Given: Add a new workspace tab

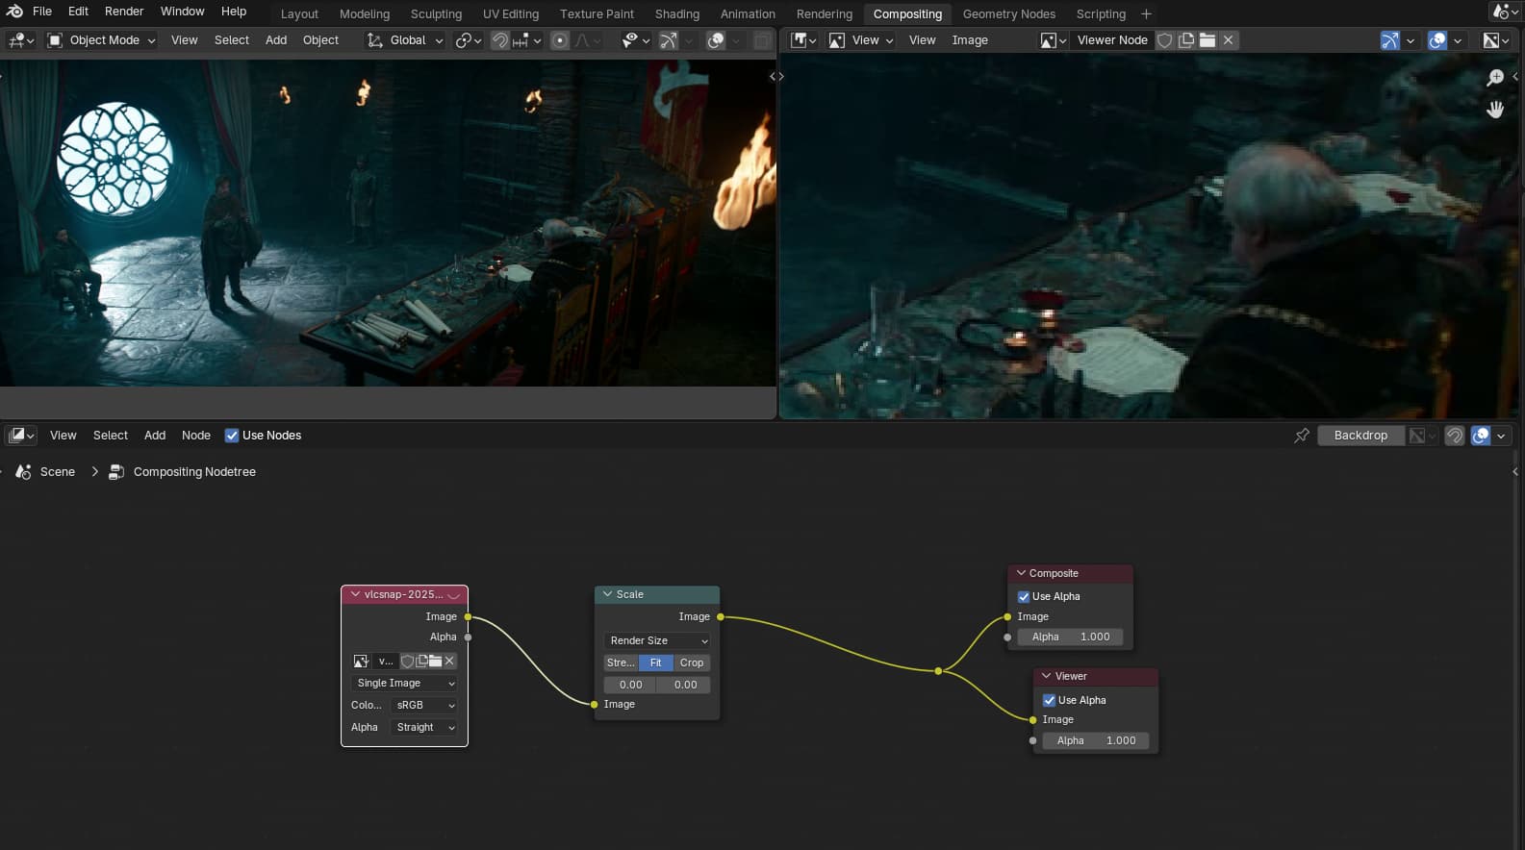Looking at the screenshot, I should [x=1146, y=14].
